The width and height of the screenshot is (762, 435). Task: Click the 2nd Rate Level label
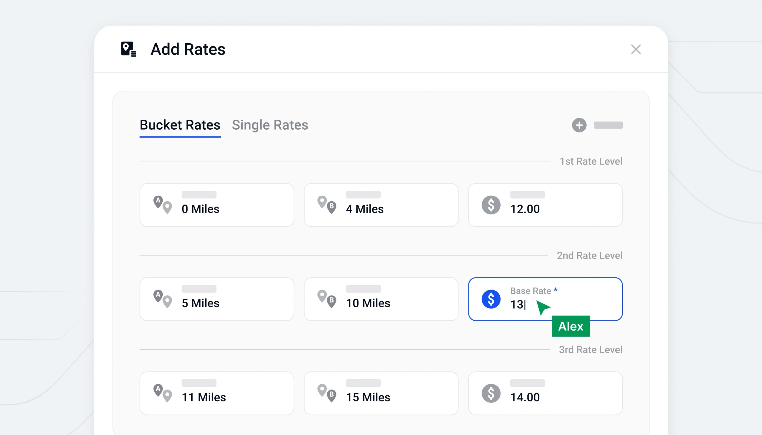589,256
